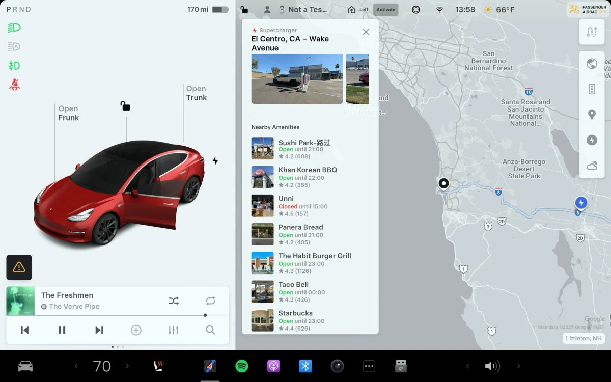This screenshot has width=611, height=382.
Task: Open the orange warning alert notification
Action: tap(19, 267)
